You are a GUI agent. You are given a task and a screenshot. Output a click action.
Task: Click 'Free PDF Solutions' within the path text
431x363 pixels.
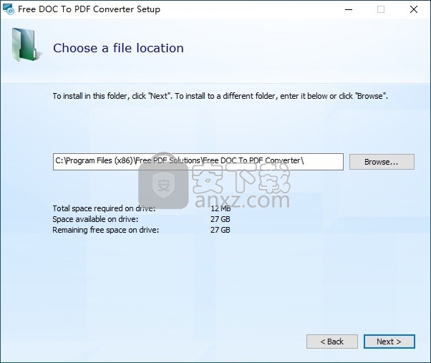(x=165, y=161)
